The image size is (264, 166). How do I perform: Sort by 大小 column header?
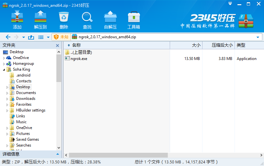point(186,45)
